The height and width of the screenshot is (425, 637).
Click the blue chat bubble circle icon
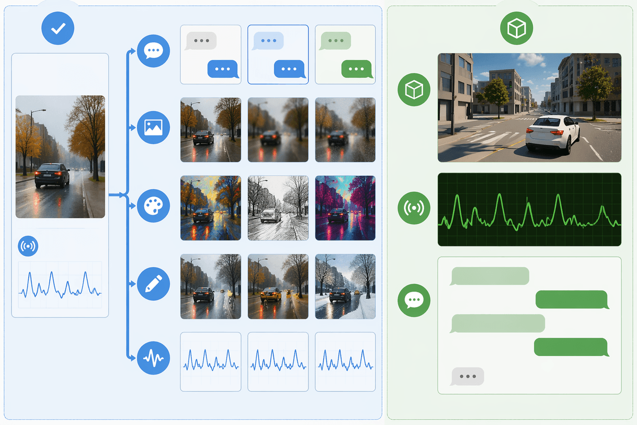click(x=153, y=52)
